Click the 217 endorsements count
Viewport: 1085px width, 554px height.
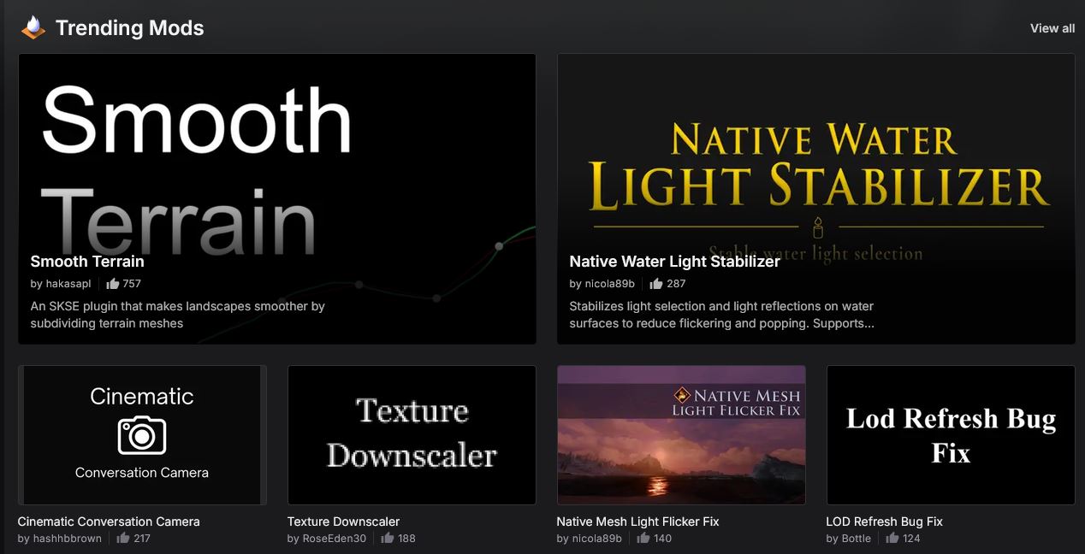[x=142, y=539]
